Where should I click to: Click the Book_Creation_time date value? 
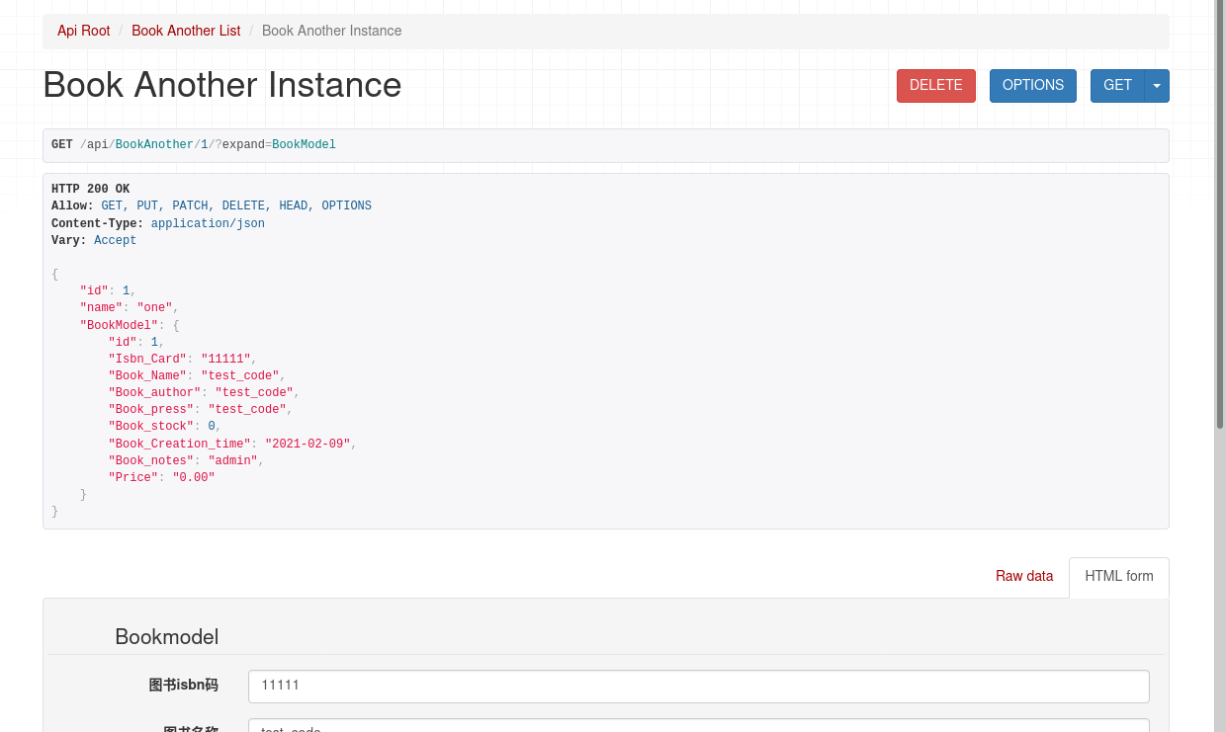point(307,445)
